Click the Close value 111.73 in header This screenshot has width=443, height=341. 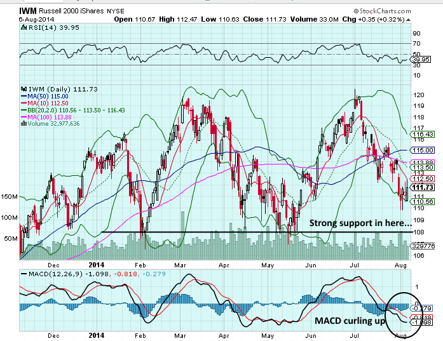(x=276, y=20)
